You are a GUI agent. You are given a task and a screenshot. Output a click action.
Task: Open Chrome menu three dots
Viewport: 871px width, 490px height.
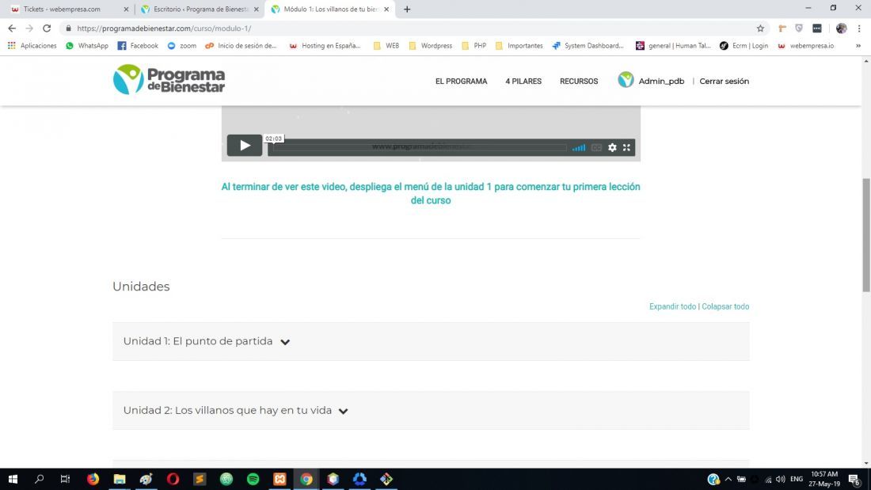859,28
